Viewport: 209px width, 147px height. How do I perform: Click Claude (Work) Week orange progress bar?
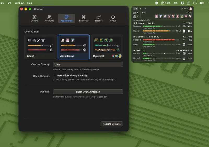tap(159, 31)
